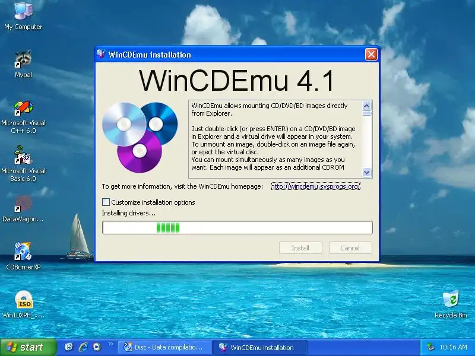
Task: Select the Mypal browser desktop shortcut
Action: [23, 64]
